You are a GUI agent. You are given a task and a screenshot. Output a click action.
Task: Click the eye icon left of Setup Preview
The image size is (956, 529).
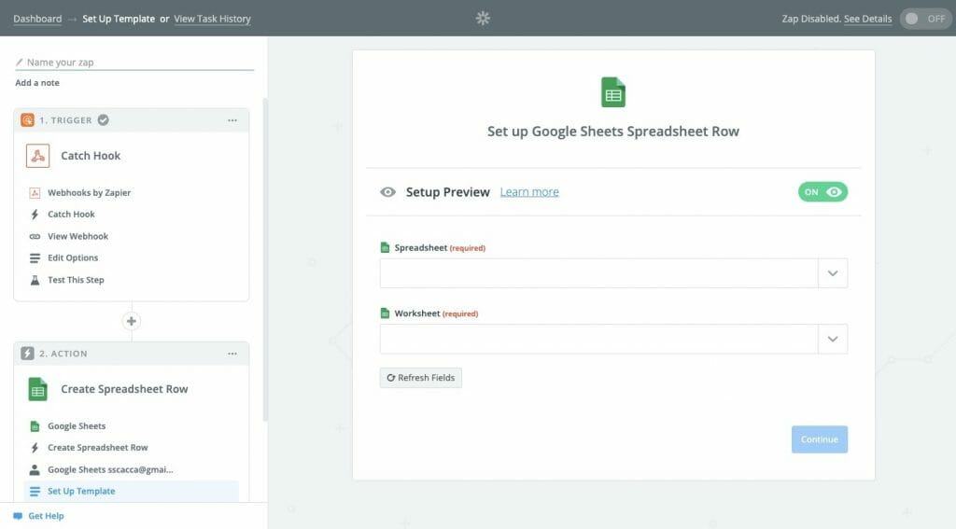pos(387,192)
